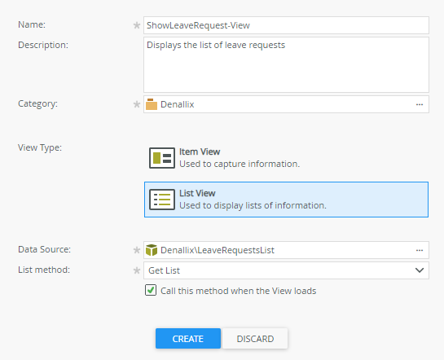
Task: Select the List View type option
Action: pos(286,200)
